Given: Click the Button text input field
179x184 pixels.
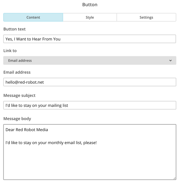Looking at the screenshot, I should (x=89, y=39).
